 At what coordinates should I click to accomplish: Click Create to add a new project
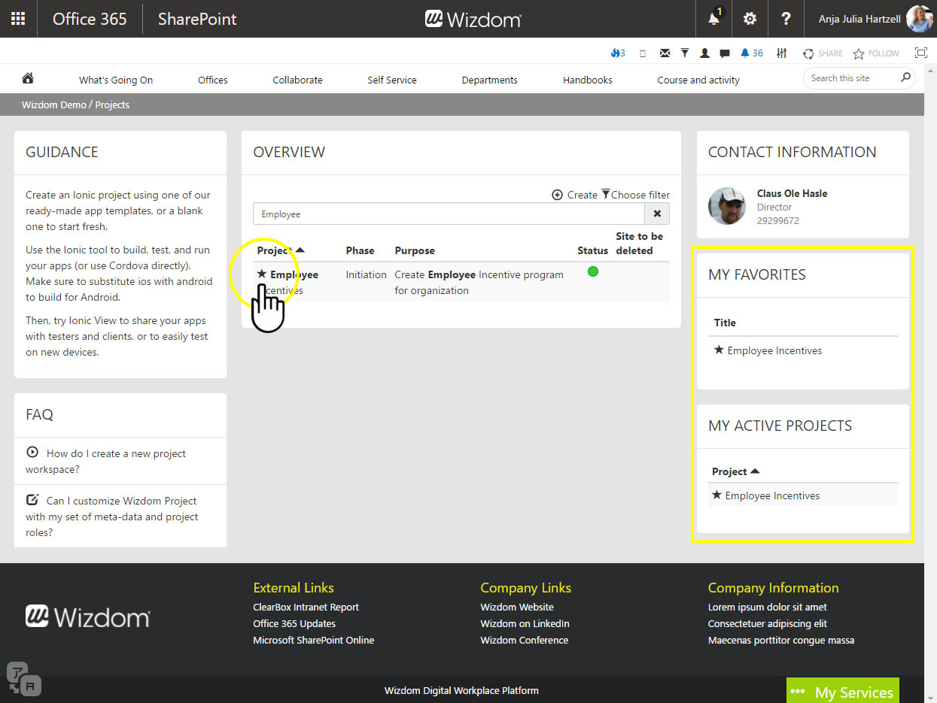pyautogui.click(x=575, y=195)
